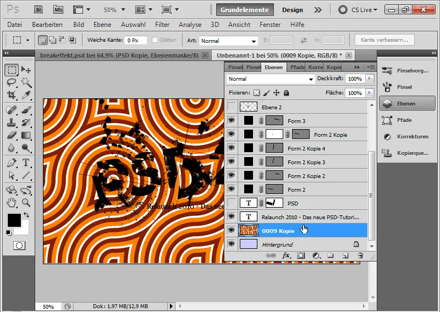The height and width of the screenshot is (312, 440).
Task: Reset default foreground and background colors
Action: pos(9,233)
